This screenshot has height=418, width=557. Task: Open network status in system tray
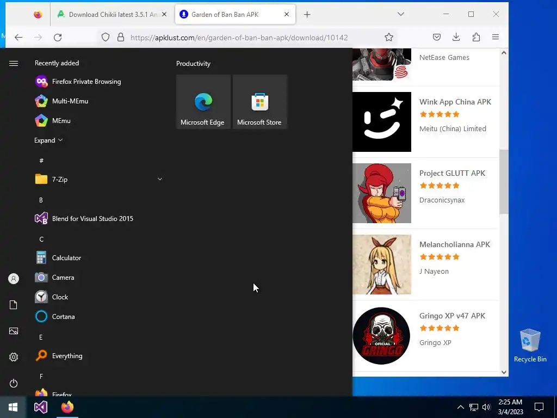tap(474, 407)
